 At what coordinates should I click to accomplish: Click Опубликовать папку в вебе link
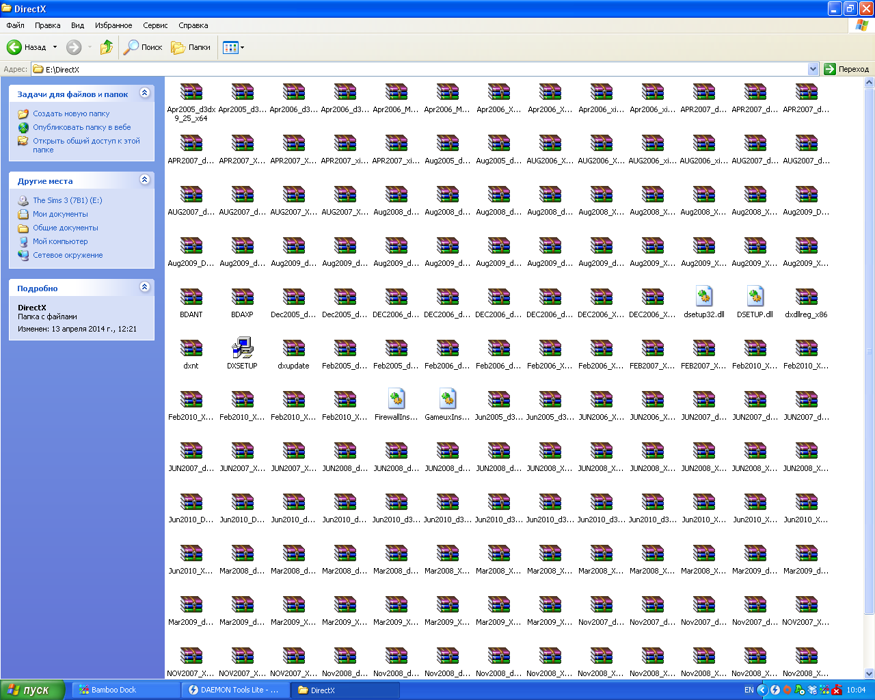tap(82, 127)
